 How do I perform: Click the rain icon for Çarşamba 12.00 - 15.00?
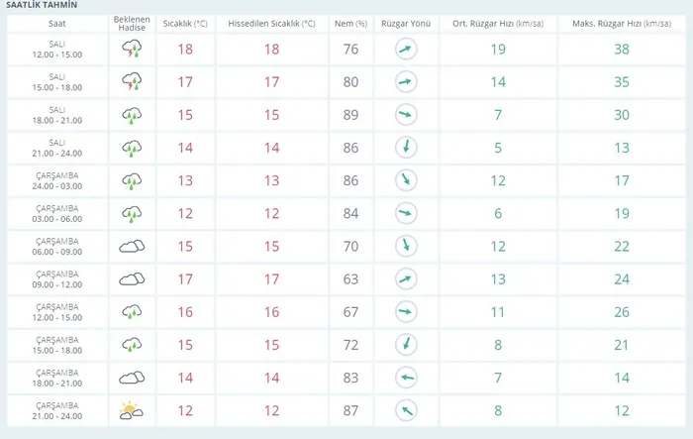[132, 311]
